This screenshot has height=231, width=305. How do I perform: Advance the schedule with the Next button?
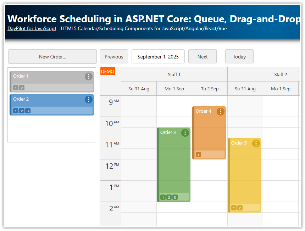pos(202,56)
